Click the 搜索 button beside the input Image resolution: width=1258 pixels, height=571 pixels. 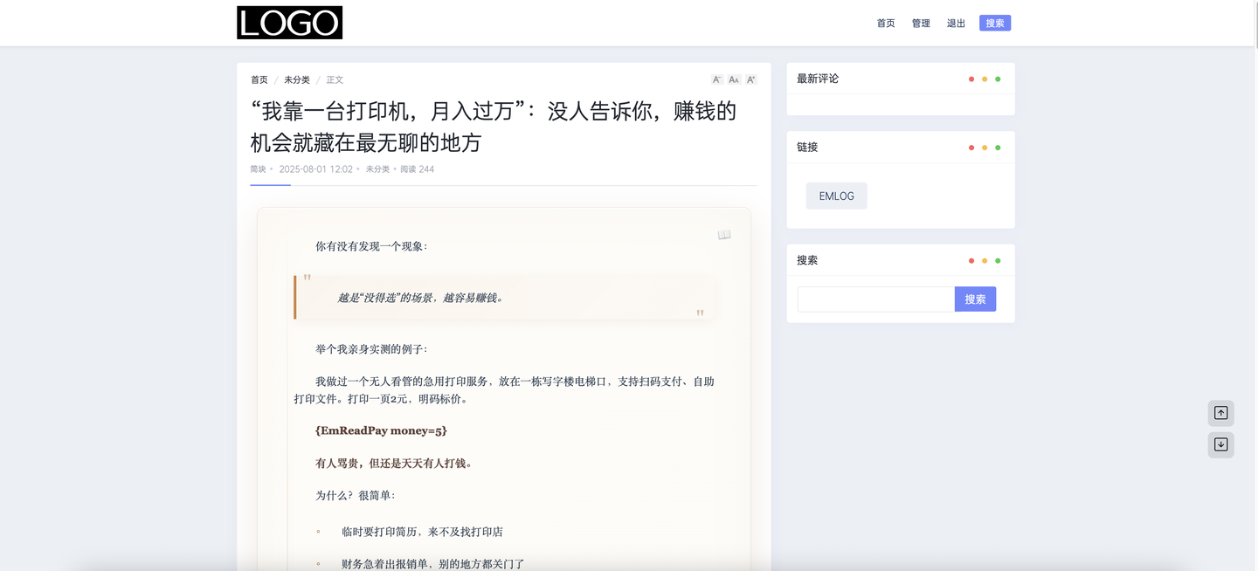[976, 299]
